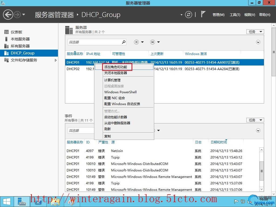Sort by 服务器名称 column in servers list
Screen dimensions: 276x207
pos(75,54)
